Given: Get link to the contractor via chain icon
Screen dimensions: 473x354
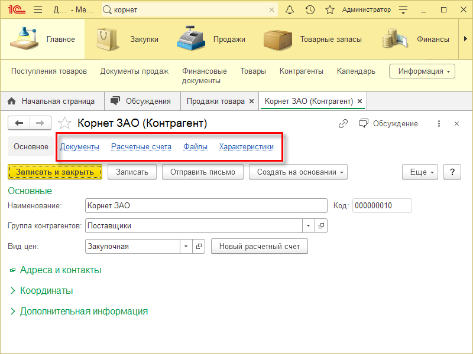Looking at the screenshot, I should pyautogui.click(x=343, y=123).
